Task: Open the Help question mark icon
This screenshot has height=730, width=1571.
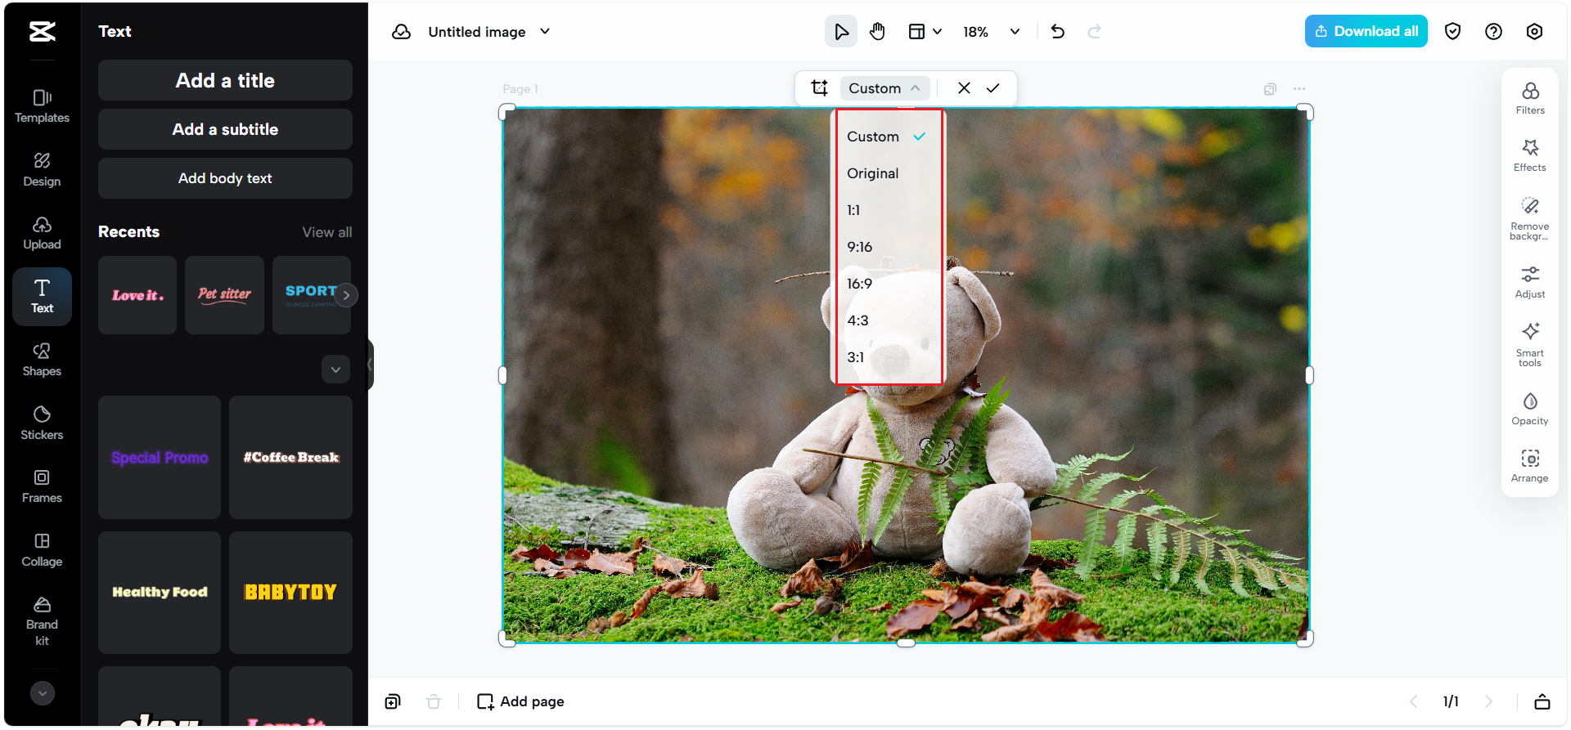Action: coord(1493,32)
